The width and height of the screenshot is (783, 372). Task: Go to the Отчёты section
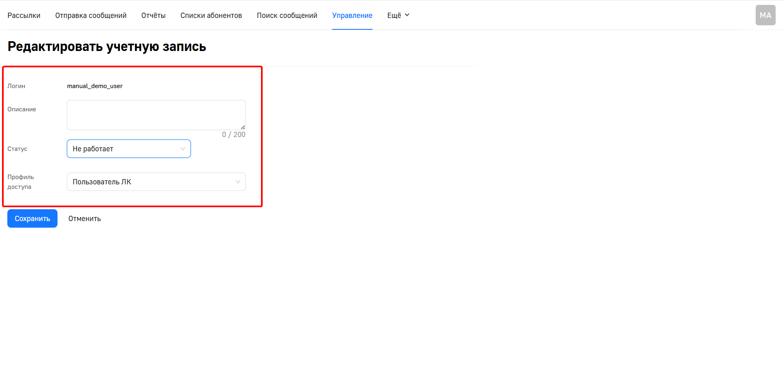[153, 15]
